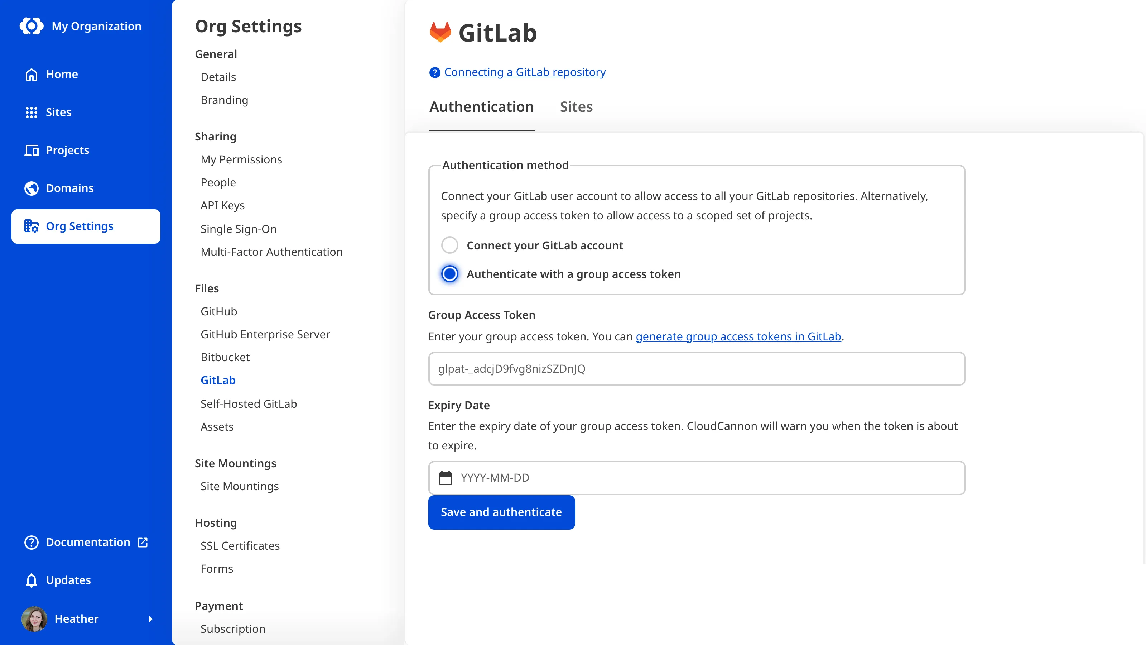Image resolution: width=1146 pixels, height=645 pixels.
Task: Click the Domains globe icon
Action: (31, 188)
